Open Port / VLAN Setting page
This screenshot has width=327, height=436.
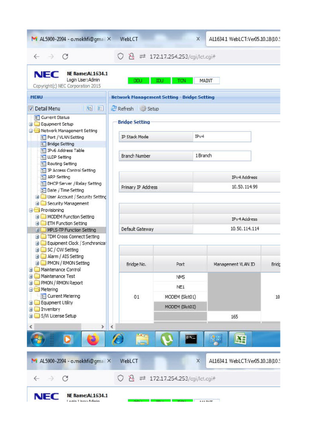tap(65, 138)
